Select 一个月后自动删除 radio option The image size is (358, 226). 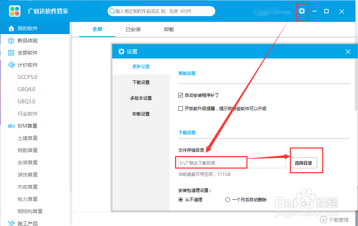(x=227, y=200)
